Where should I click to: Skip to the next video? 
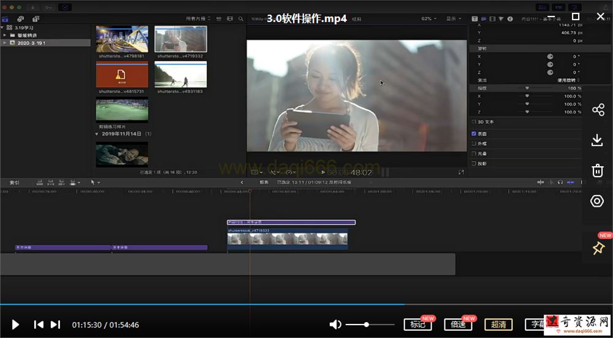[x=56, y=325]
